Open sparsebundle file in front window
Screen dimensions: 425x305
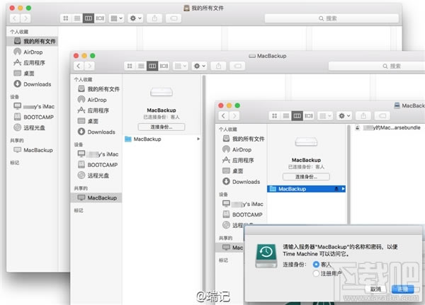pyautogui.click(x=388, y=127)
